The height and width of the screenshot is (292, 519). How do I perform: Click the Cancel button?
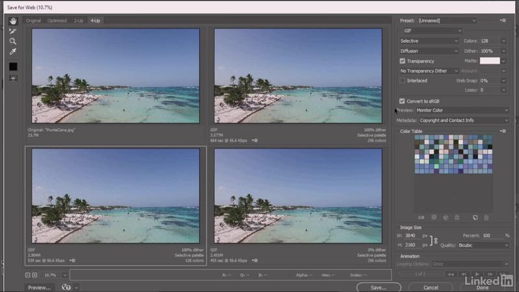point(431,287)
